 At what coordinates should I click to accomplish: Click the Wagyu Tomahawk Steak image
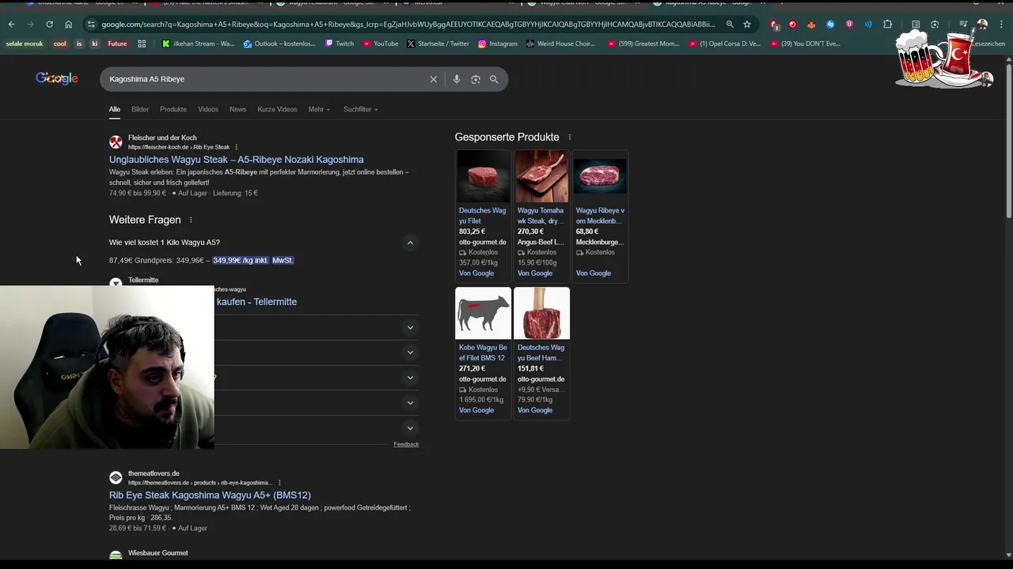tap(541, 176)
